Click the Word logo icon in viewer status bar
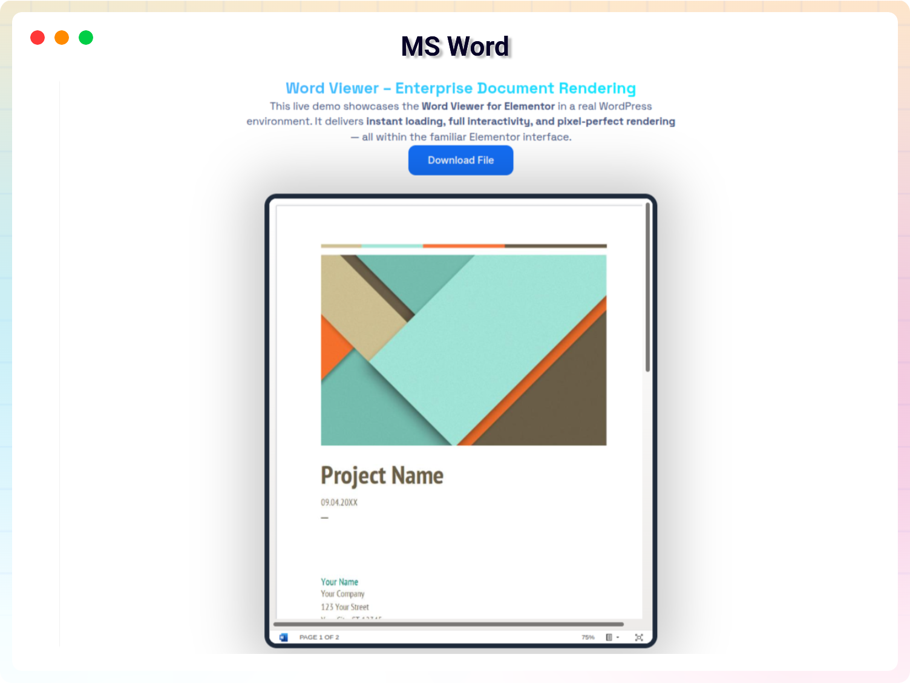This screenshot has height=683, width=910. 283,637
